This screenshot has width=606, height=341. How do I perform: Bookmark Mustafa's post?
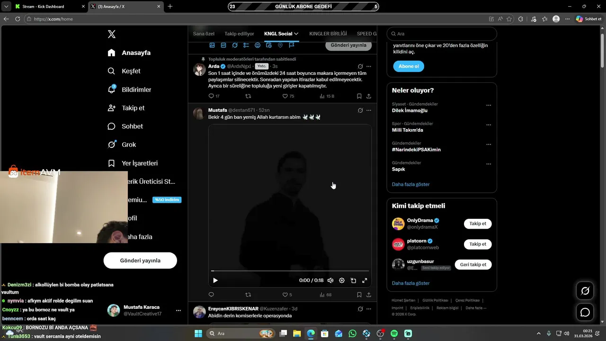pyautogui.click(x=359, y=295)
